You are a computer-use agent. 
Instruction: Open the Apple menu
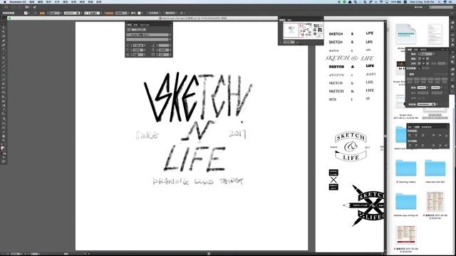(x=5, y=1)
